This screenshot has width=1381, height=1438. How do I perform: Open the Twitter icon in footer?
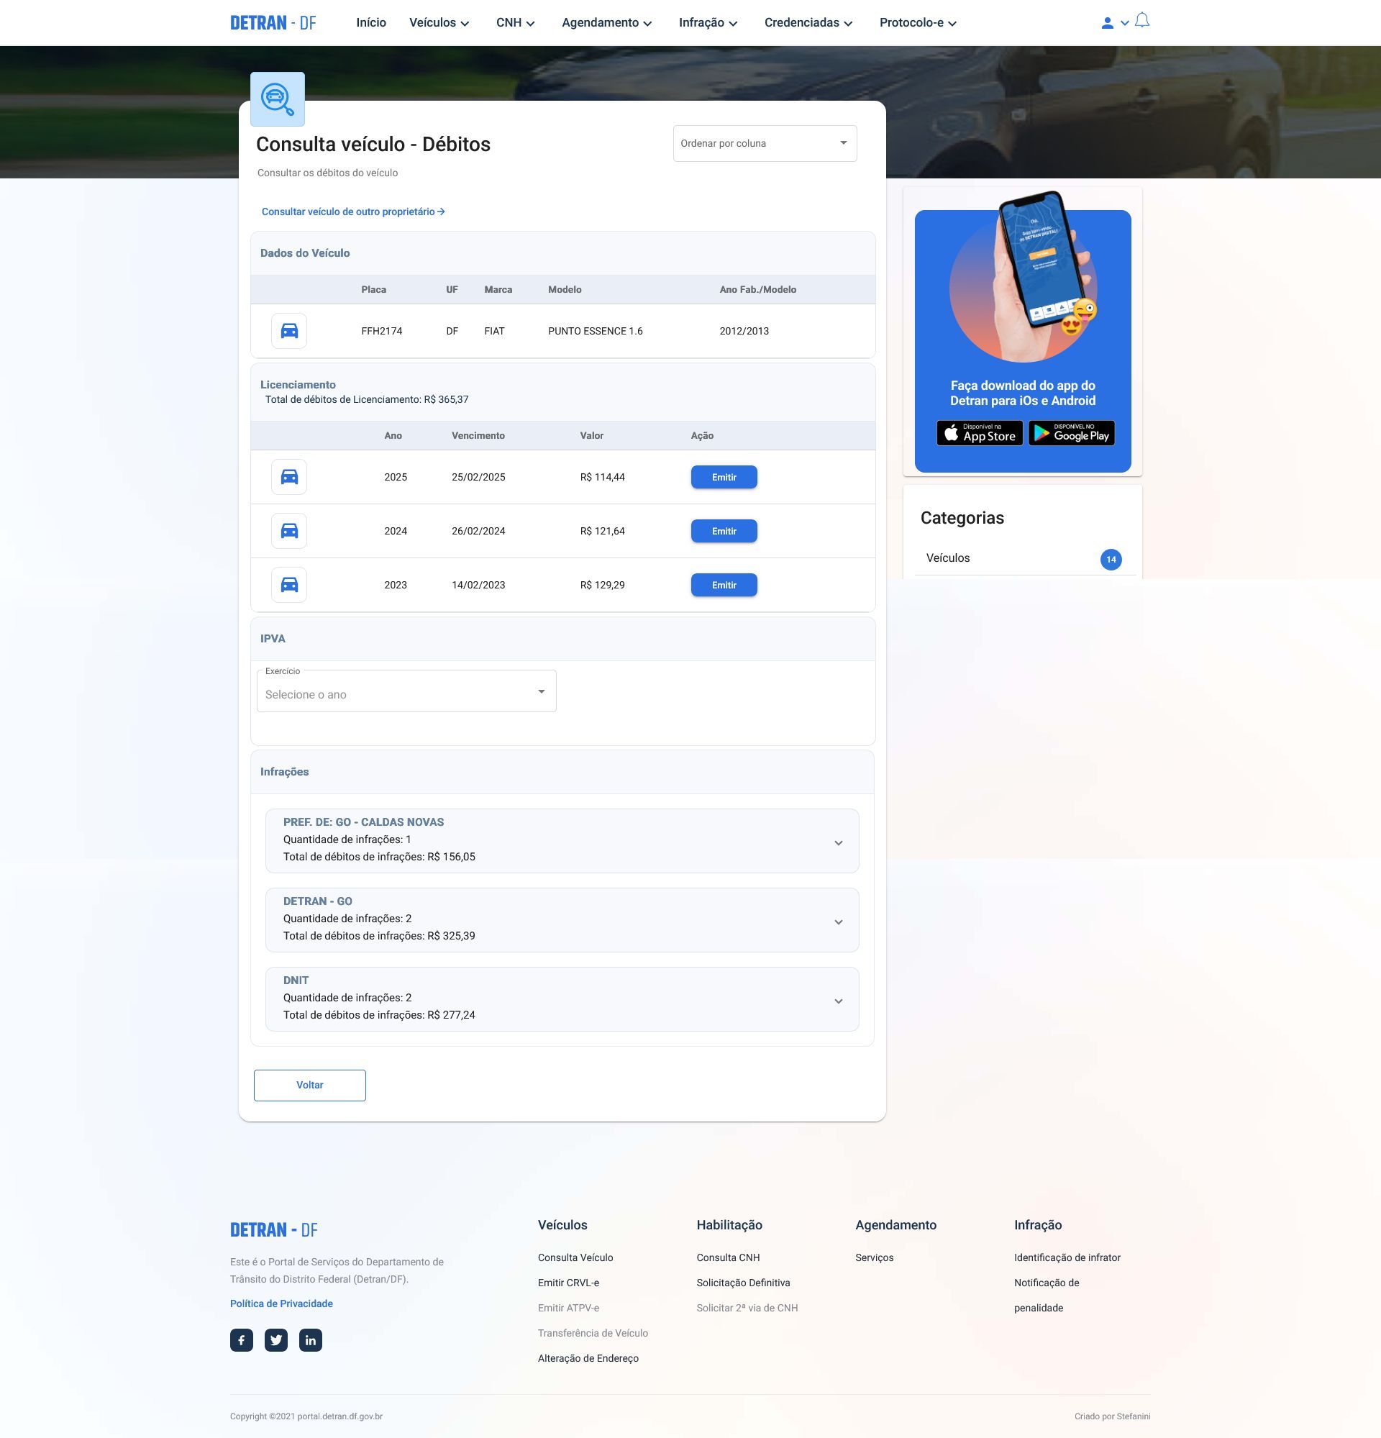click(275, 1339)
